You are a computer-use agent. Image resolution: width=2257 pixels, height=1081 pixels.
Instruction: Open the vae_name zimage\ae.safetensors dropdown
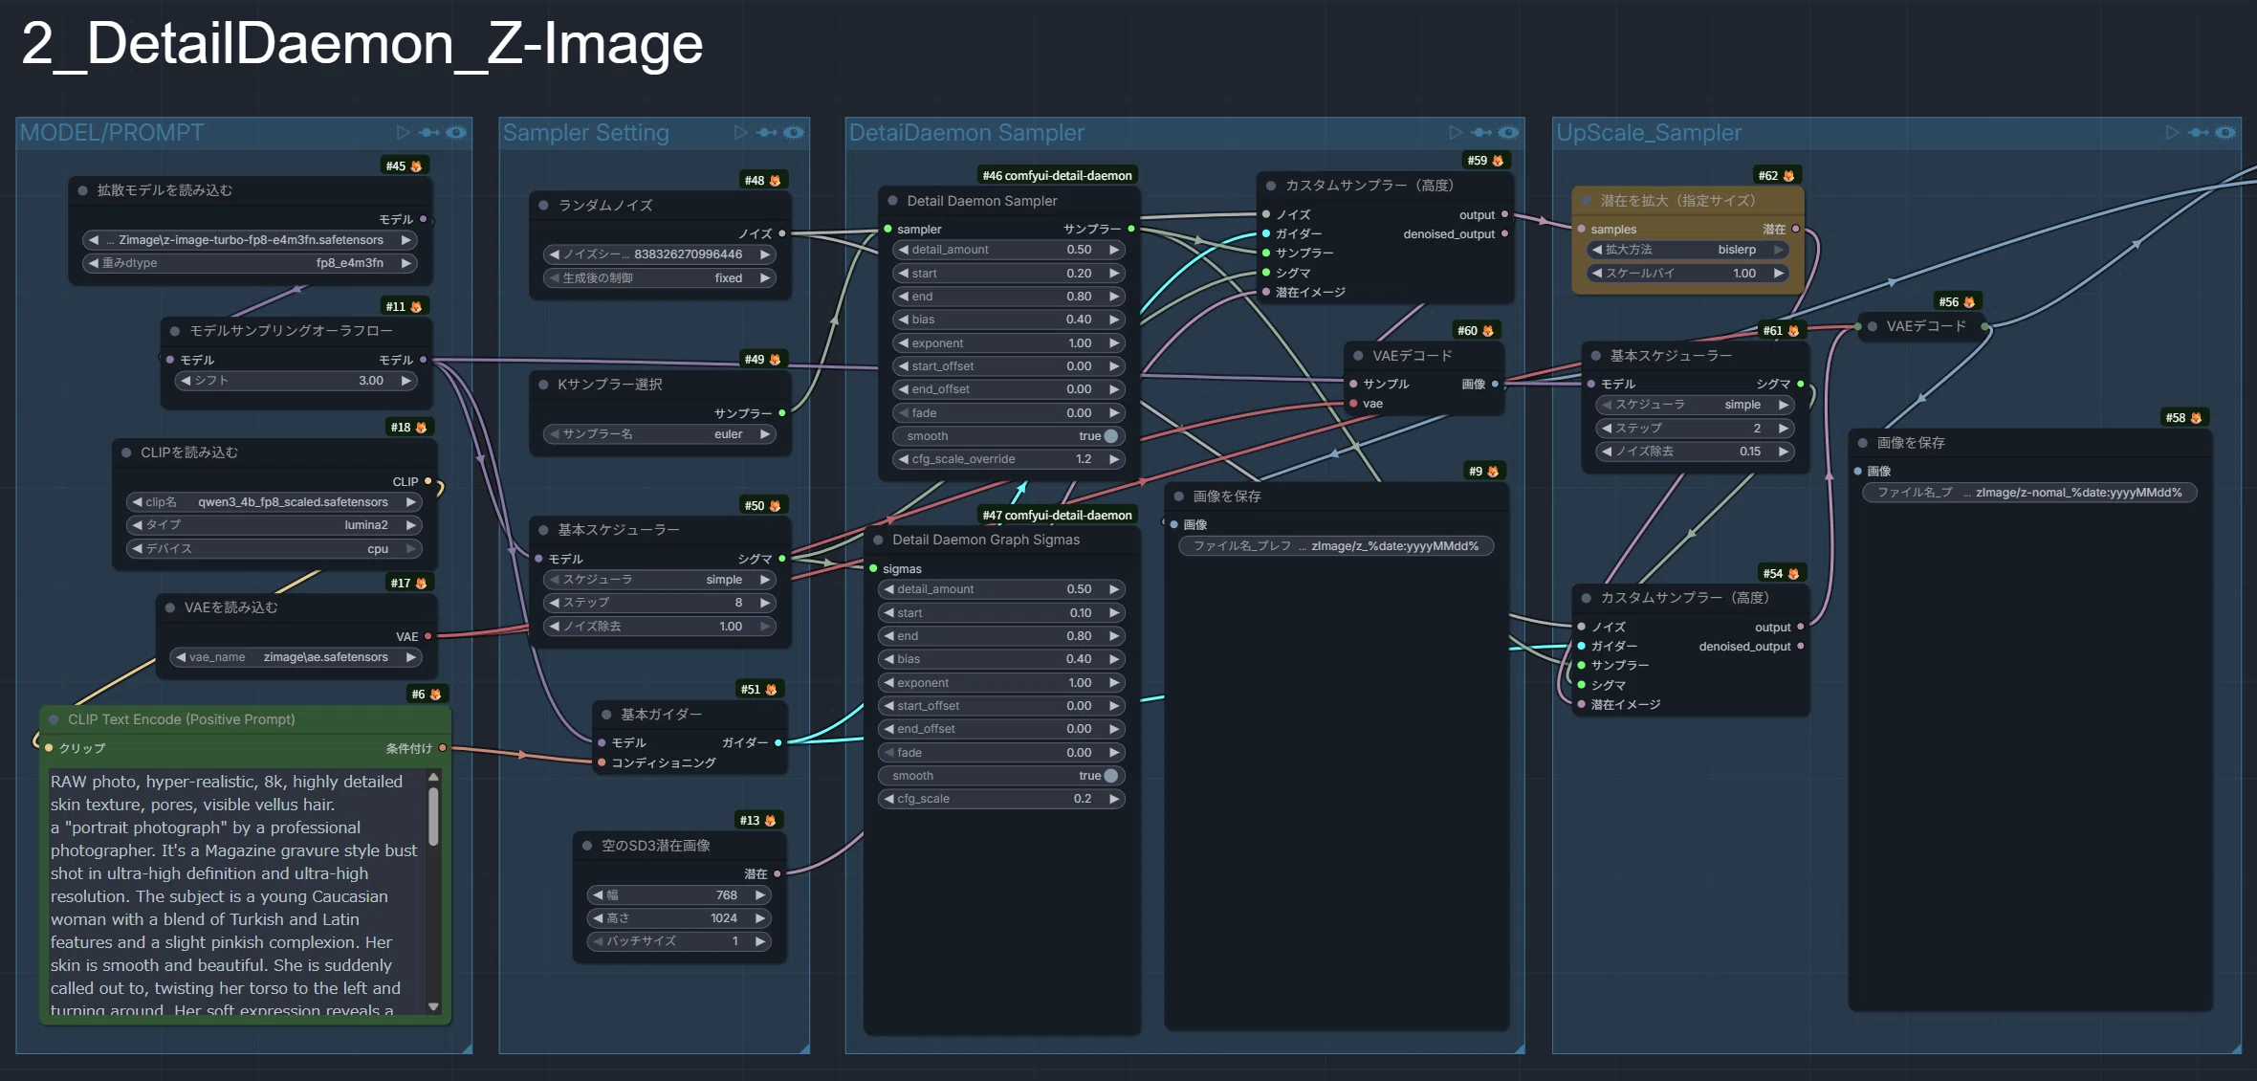pos(296,657)
